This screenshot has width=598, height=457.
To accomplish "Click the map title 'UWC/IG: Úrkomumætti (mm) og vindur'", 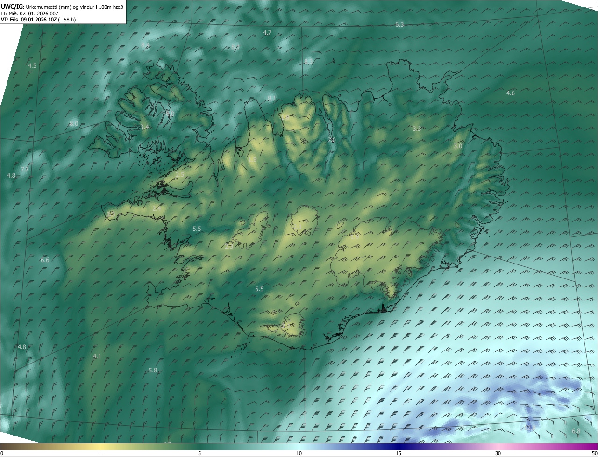I will point(62,7).
